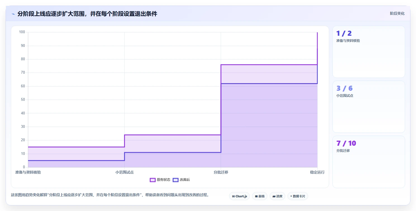Select the 进度 tag

pyautogui.click(x=277, y=196)
